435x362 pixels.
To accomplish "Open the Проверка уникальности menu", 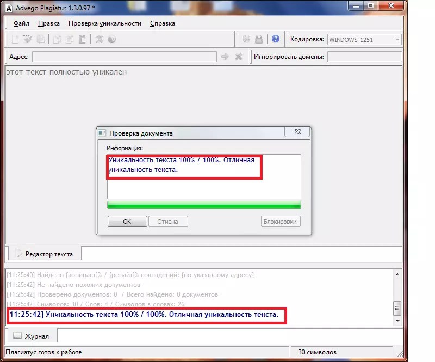I will [x=105, y=23].
